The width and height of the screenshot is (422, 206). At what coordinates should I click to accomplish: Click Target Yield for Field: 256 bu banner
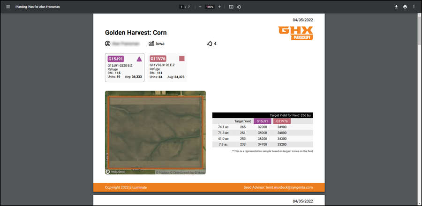[263, 115]
